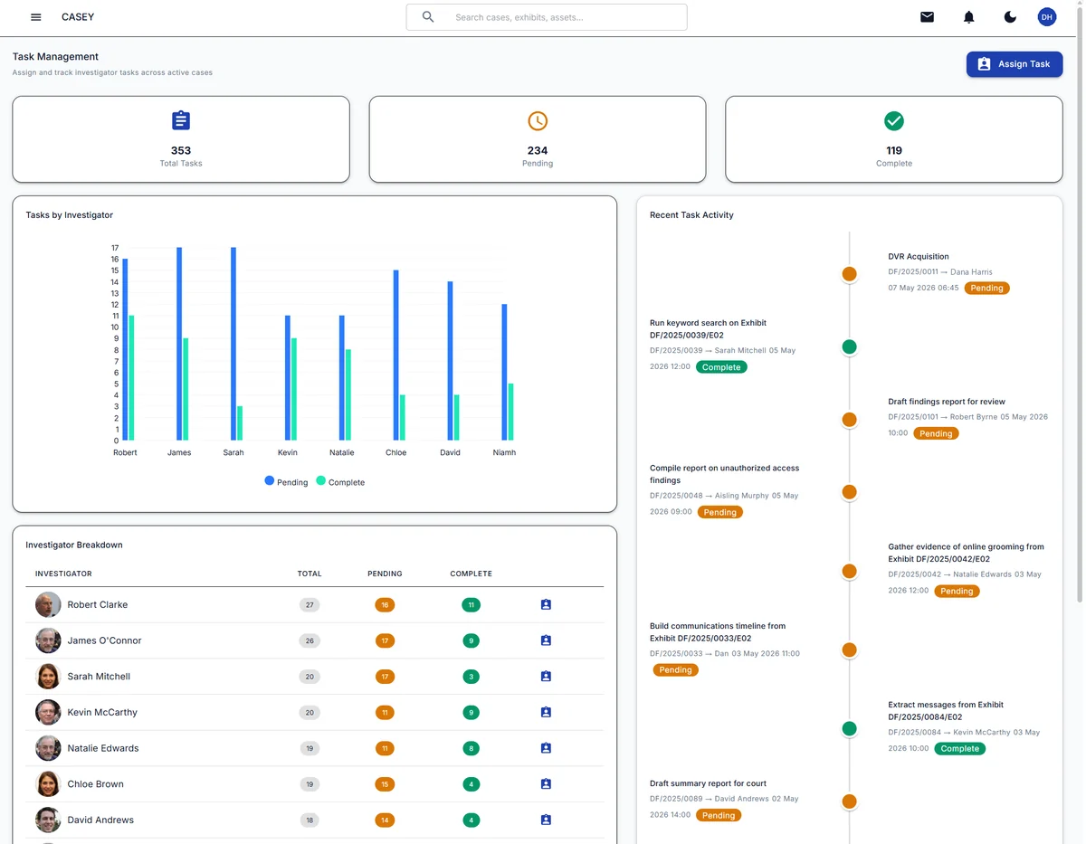Click Sarah Mitchell's avatar photo
The width and height of the screenshot is (1086, 844).
point(48,677)
